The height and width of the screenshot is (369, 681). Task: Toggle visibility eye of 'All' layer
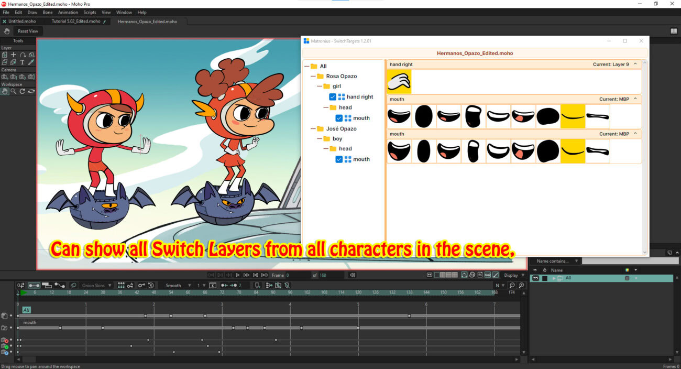coord(535,278)
